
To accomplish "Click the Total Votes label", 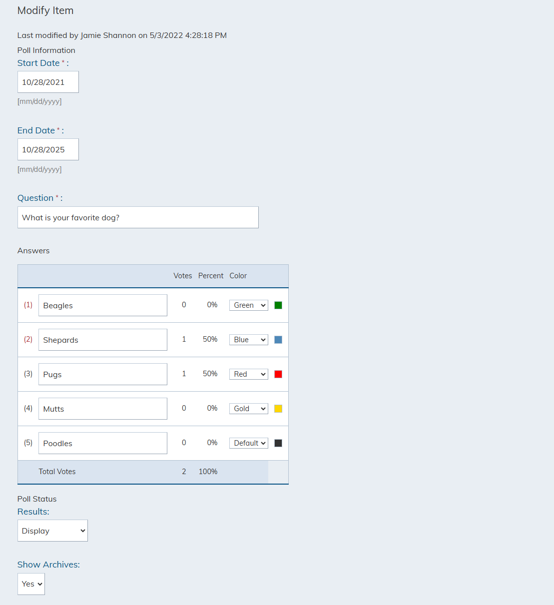I will (x=57, y=472).
